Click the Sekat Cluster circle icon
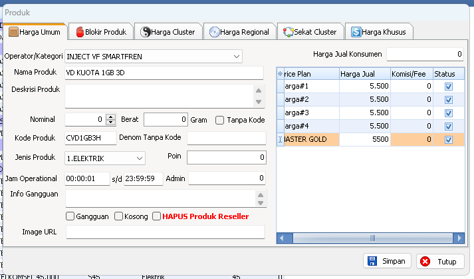The width and height of the screenshot is (474, 279). [x=288, y=32]
